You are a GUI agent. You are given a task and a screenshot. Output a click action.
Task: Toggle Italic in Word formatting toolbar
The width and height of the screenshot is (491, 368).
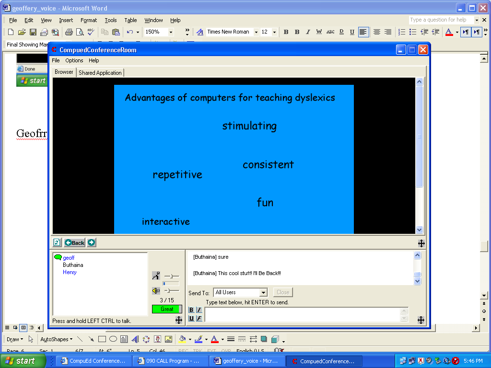click(x=308, y=32)
